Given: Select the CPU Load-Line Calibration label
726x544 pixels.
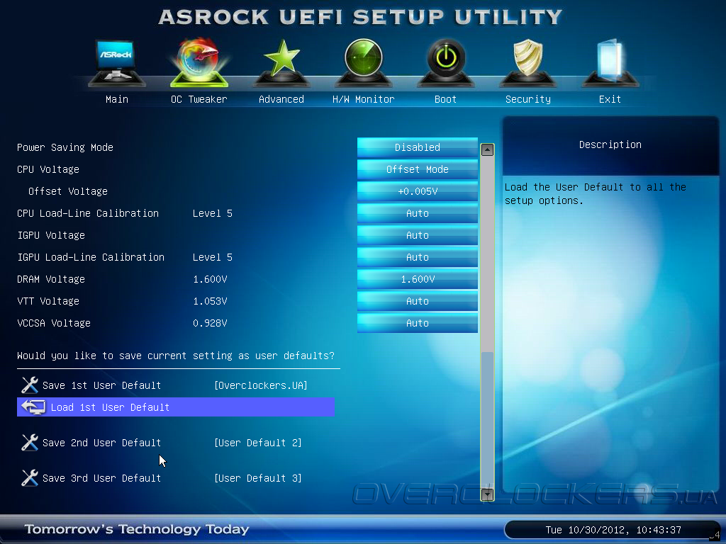Looking at the screenshot, I should point(88,213).
